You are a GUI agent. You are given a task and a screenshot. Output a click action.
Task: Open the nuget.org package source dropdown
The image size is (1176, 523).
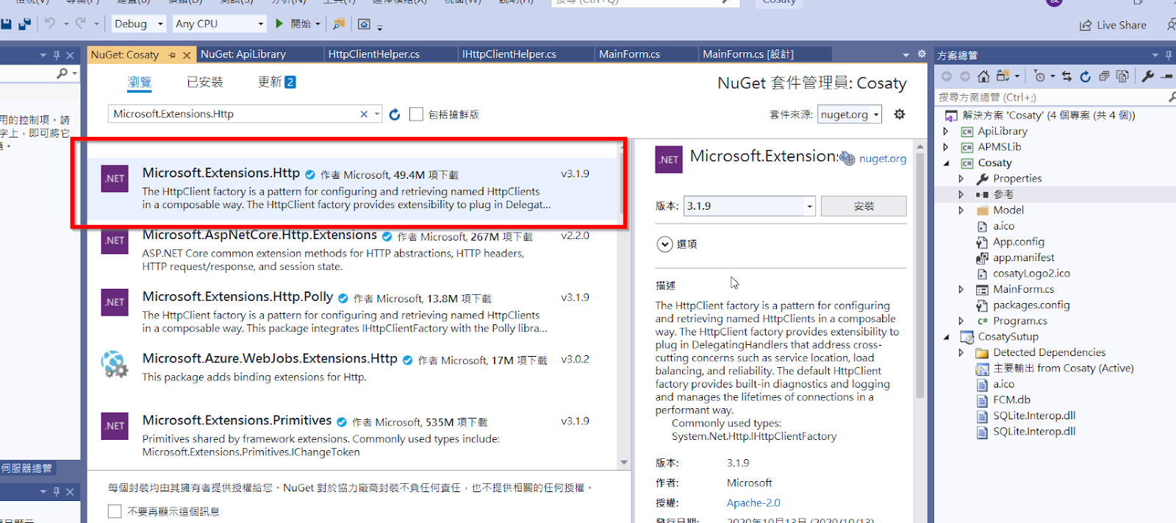(876, 115)
